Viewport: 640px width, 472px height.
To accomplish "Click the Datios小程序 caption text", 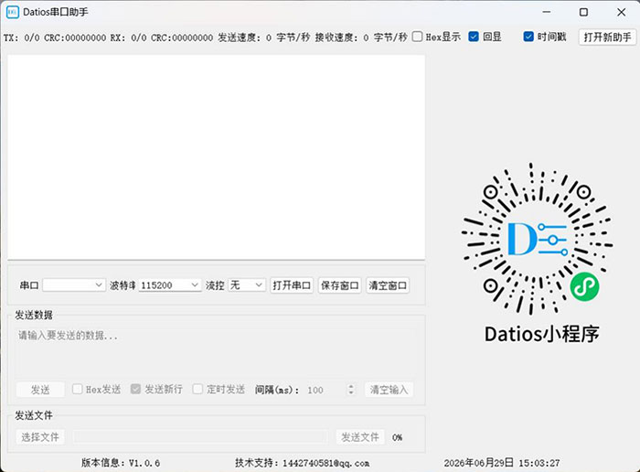I will coord(541,334).
